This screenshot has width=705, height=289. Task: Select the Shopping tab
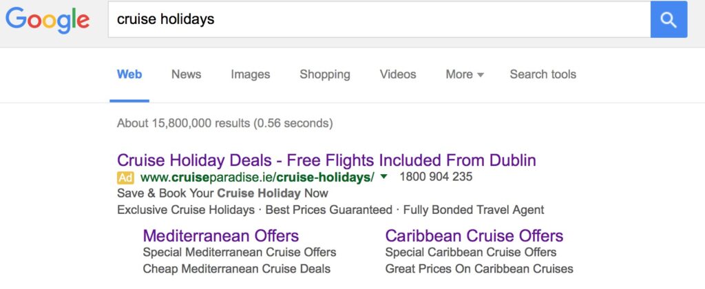pos(325,74)
